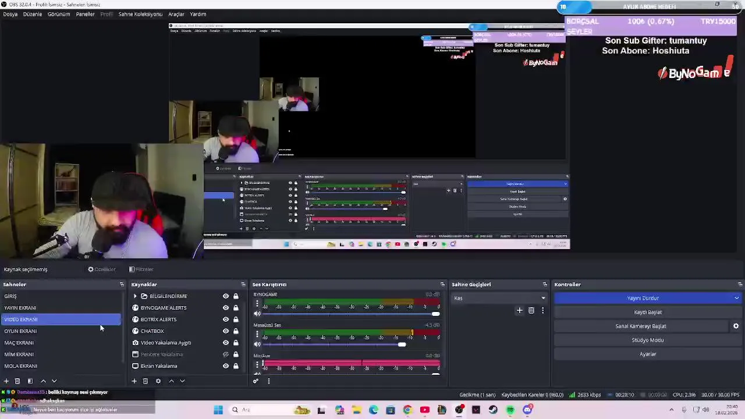Image resolution: width=745 pixels, height=419 pixels.
Task: Open the Dosya menu
Action: pos(10,14)
